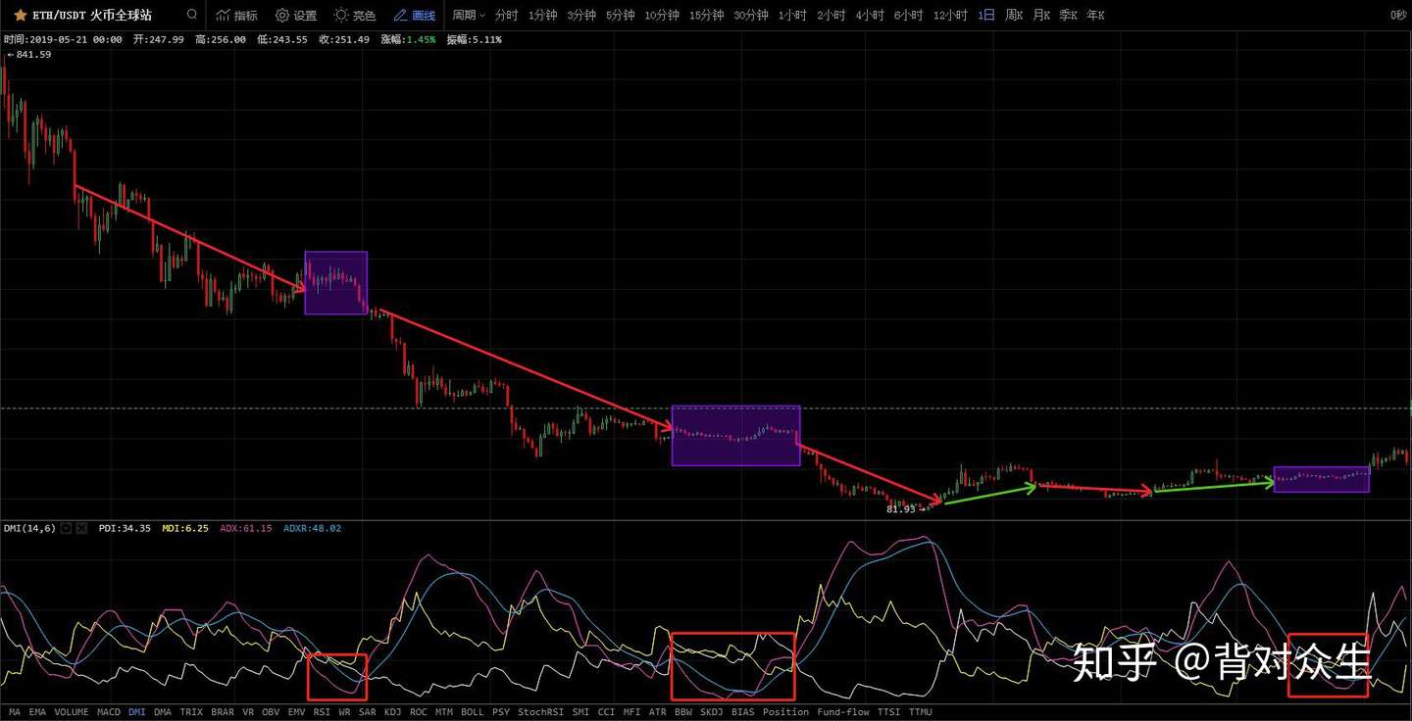Viewport: 1412px width, 721px height.
Task: Switch to the PSY indicator
Action: [501, 712]
